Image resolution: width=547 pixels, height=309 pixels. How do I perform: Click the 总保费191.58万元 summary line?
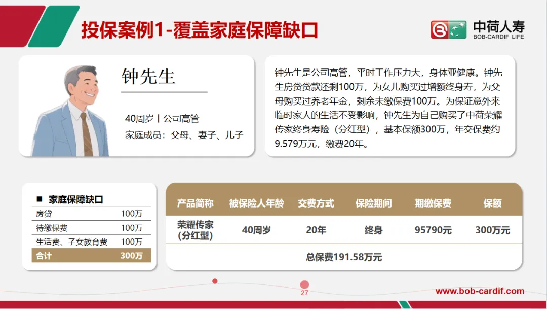coord(344,257)
